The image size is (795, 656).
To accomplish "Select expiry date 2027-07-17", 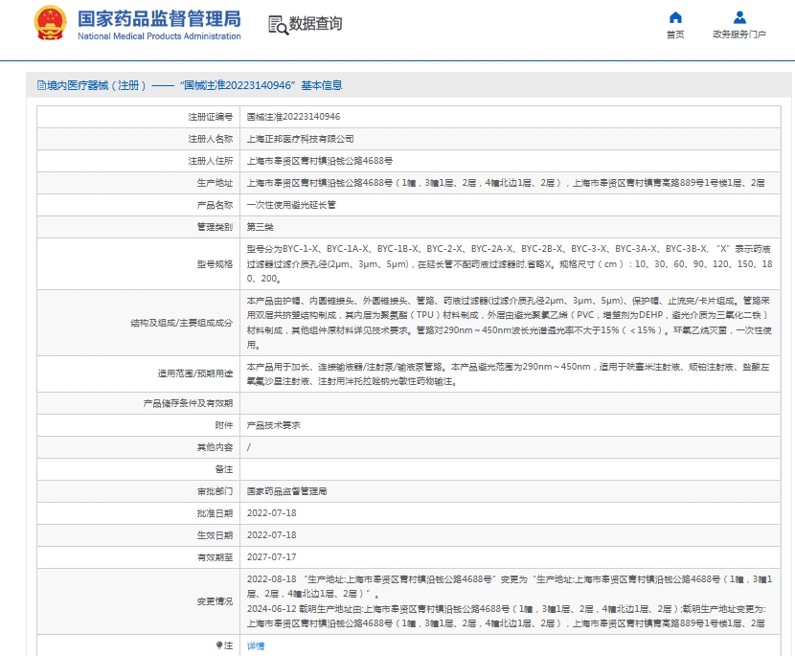I will [x=272, y=557].
